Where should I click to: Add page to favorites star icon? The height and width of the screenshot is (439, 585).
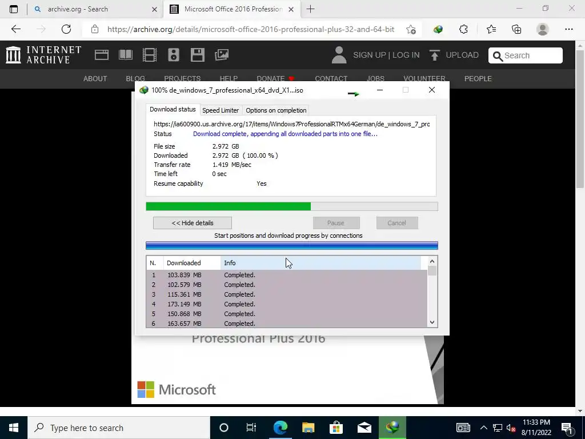(x=411, y=29)
